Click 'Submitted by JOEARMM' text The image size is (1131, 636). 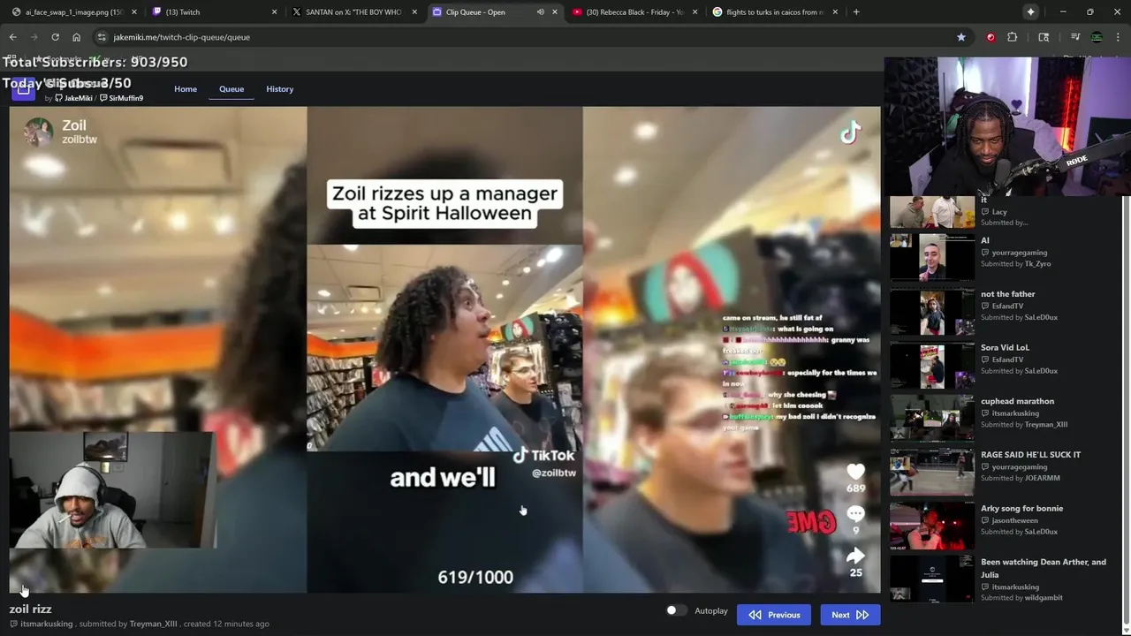tap(1021, 478)
